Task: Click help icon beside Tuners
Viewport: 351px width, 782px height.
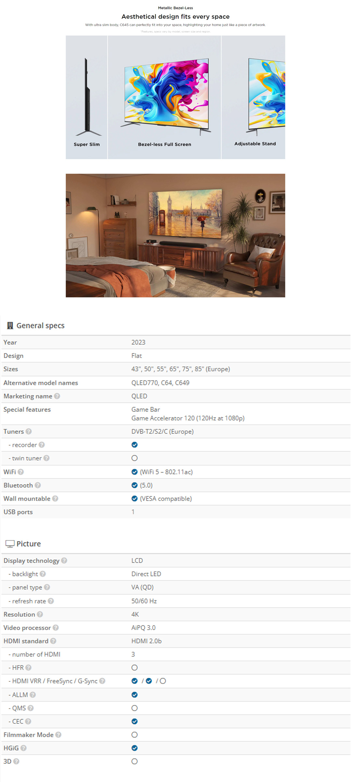Action: point(29,432)
